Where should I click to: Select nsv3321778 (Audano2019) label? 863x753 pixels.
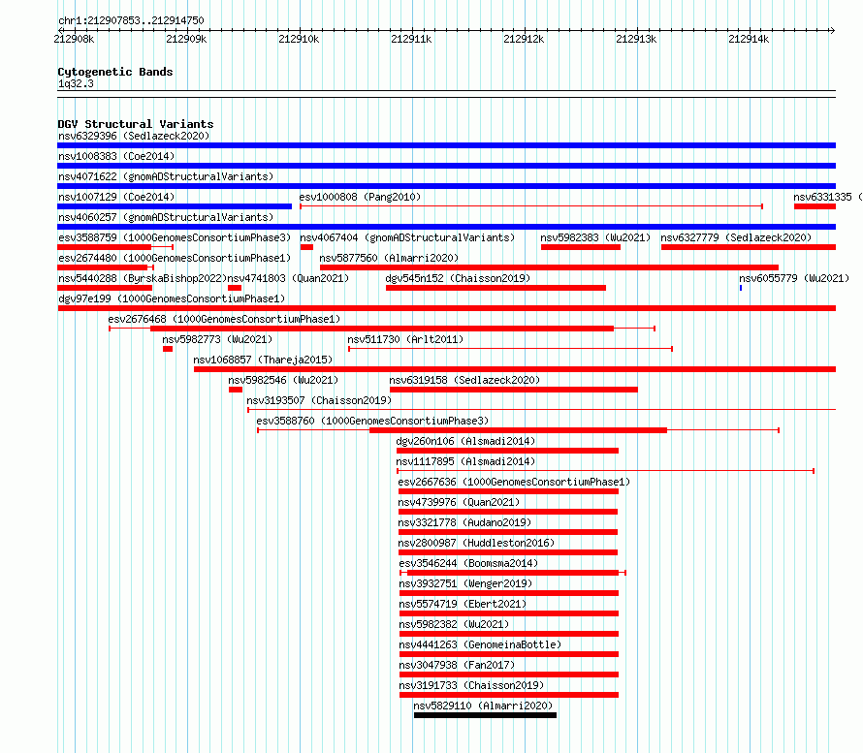[465, 522]
